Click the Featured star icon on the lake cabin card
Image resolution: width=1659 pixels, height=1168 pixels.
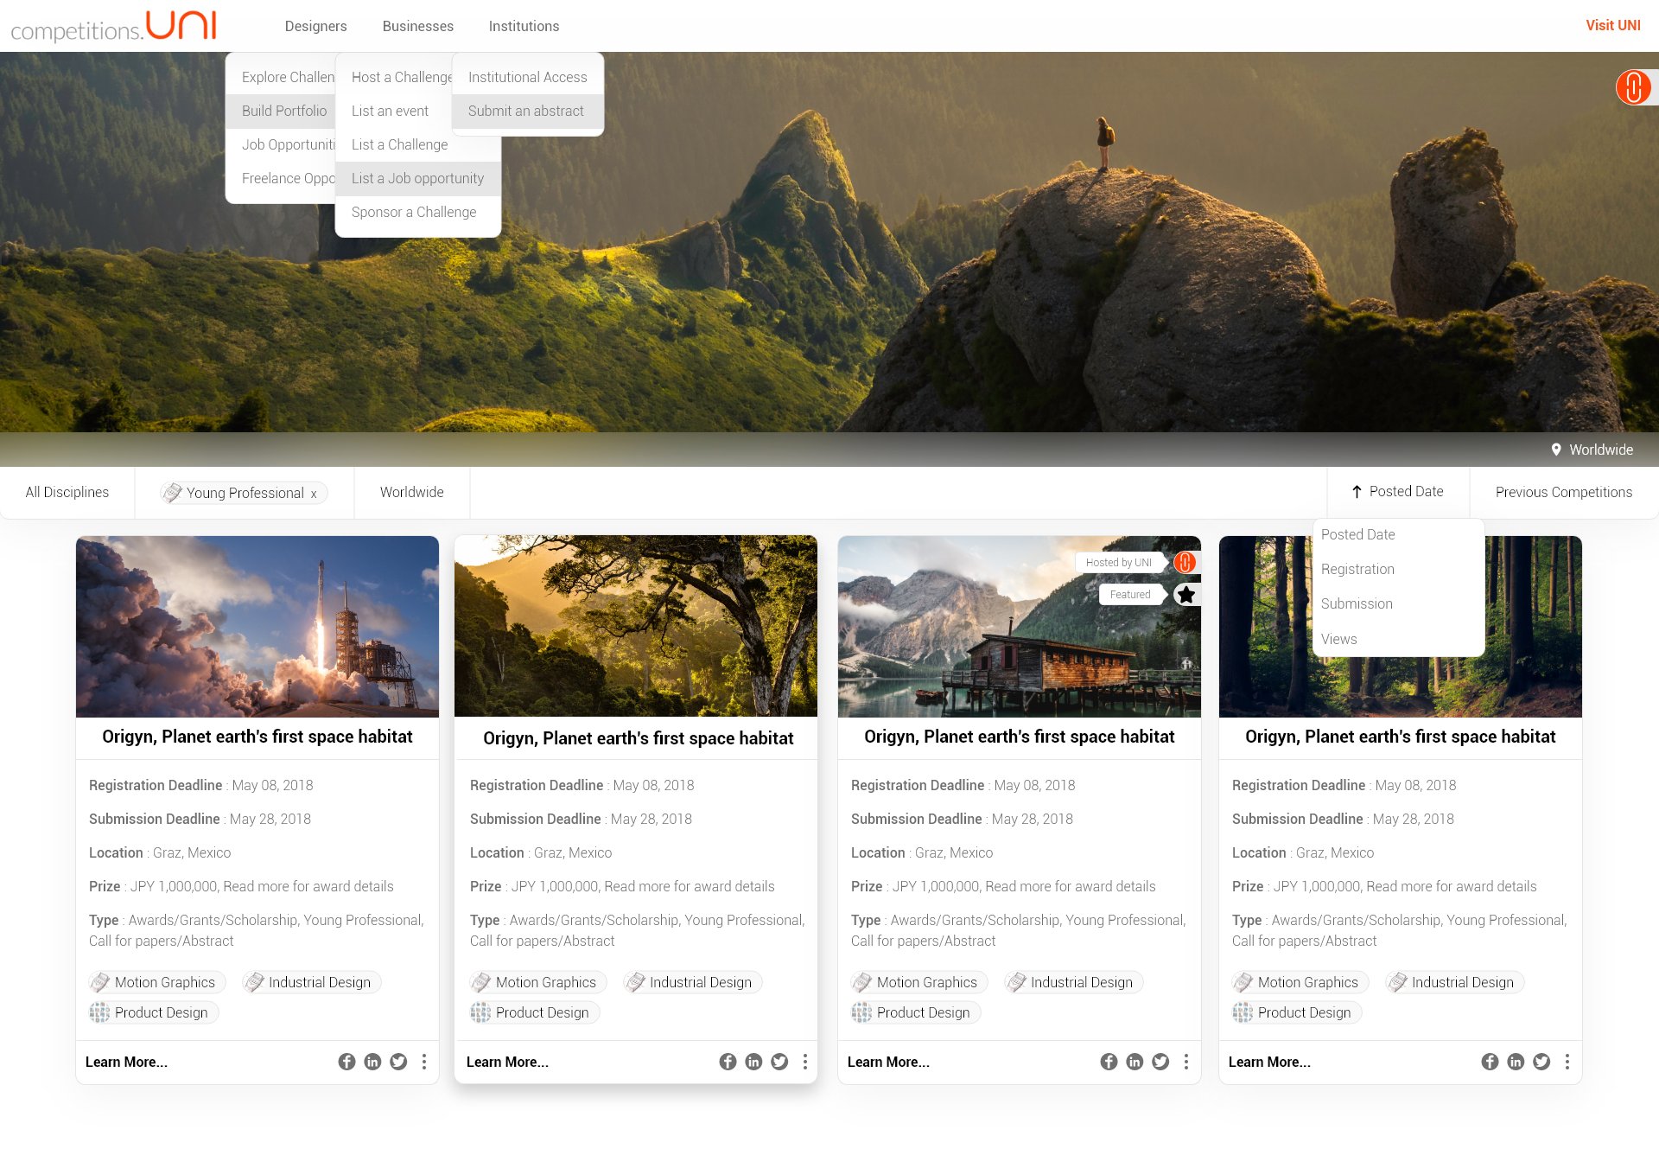[x=1186, y=595]
